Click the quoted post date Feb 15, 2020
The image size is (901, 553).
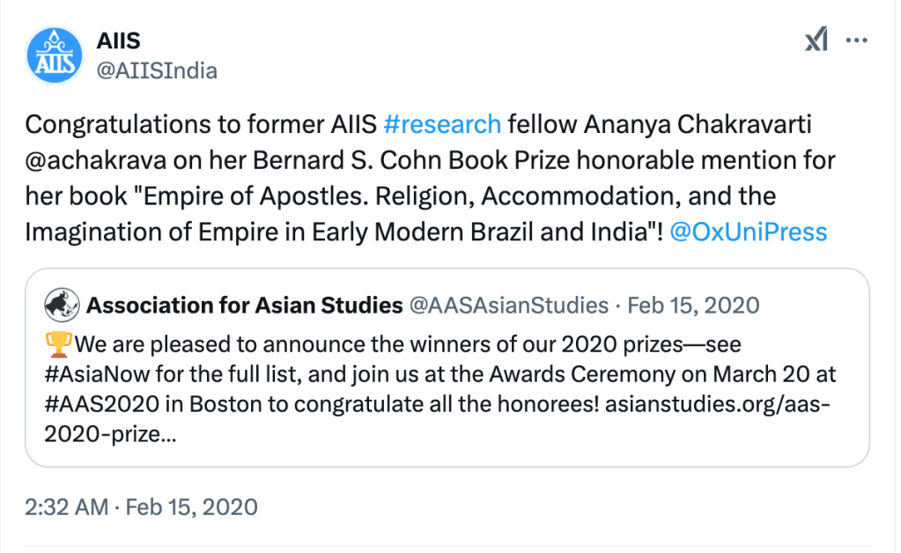[695, 306]
